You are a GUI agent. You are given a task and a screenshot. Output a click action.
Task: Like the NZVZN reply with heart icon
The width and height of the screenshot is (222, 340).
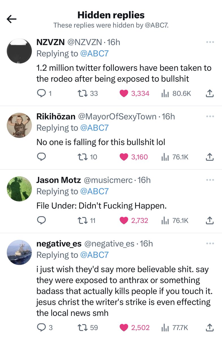point(124,93)
